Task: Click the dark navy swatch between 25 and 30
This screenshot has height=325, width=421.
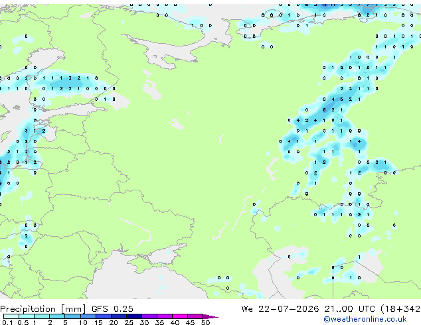Action: [x=134, y=316]
